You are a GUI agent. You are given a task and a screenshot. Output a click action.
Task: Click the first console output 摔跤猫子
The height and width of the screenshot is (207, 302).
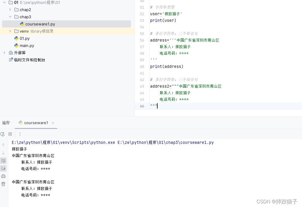point(19,149)
